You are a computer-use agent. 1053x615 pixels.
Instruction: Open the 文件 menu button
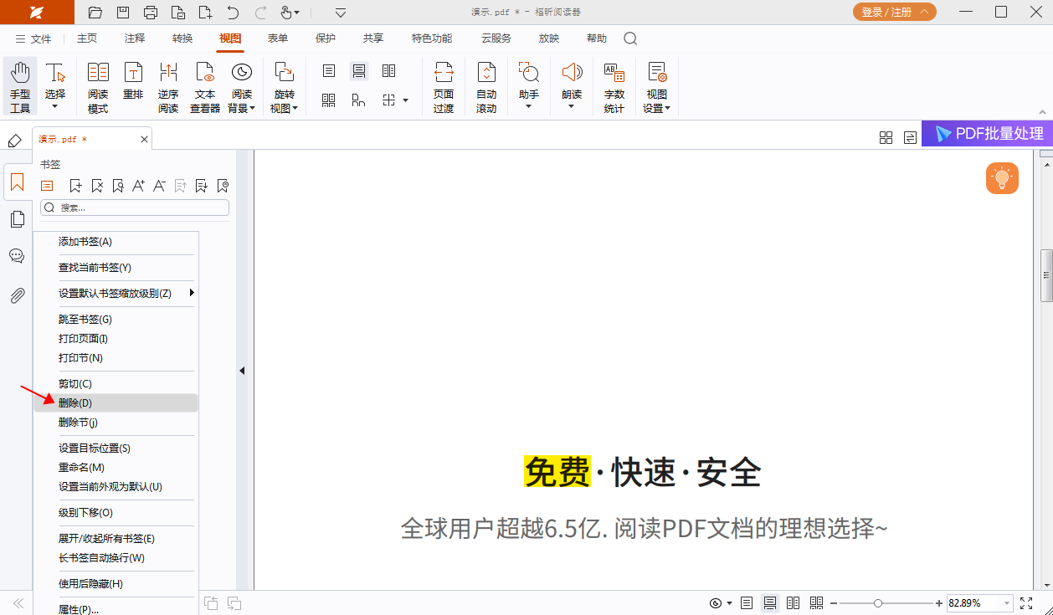pyautogui.click(x=33, y=38)
